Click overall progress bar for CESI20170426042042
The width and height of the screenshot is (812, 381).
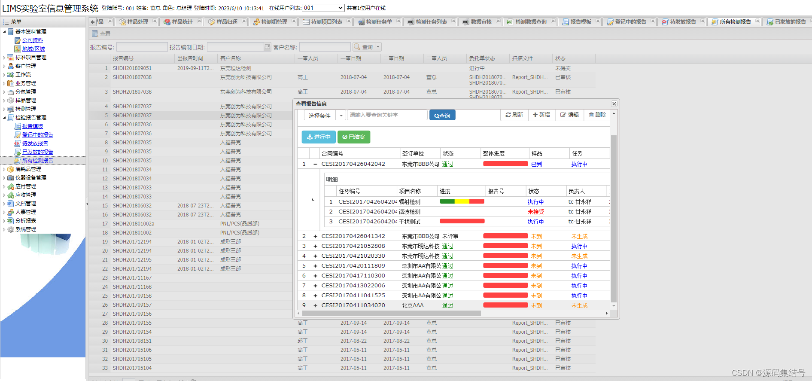tap(505, 164)
